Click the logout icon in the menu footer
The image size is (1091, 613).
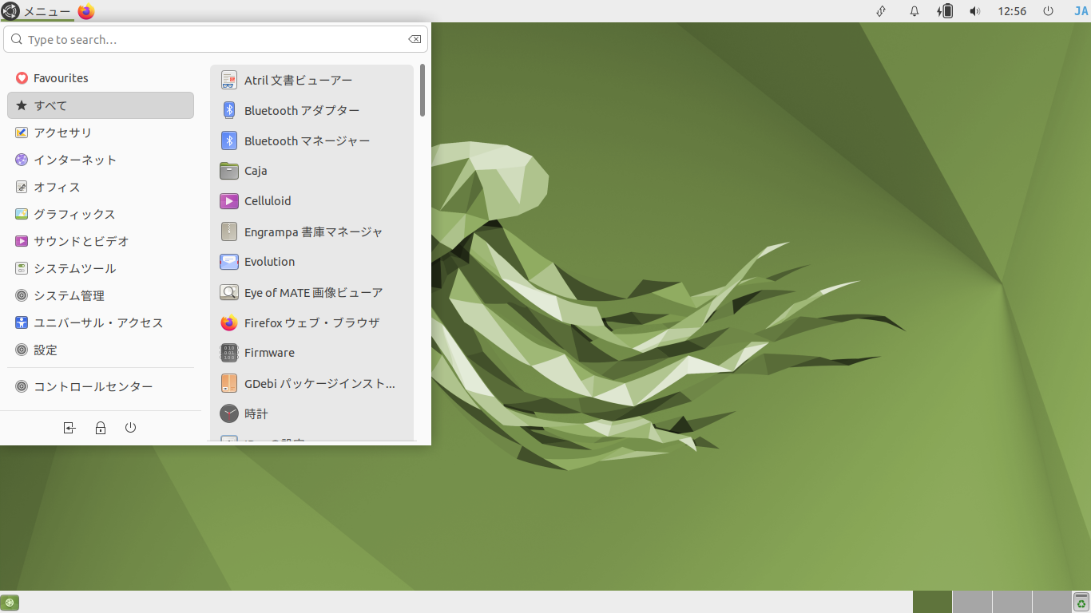click(x=69, y=428)
